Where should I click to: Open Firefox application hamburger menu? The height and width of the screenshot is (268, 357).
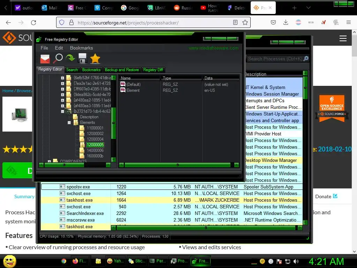349,22
